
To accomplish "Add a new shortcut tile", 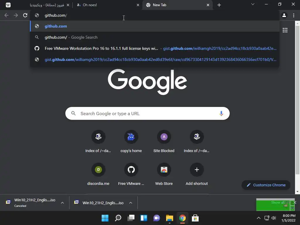I will tap(197, 174).
